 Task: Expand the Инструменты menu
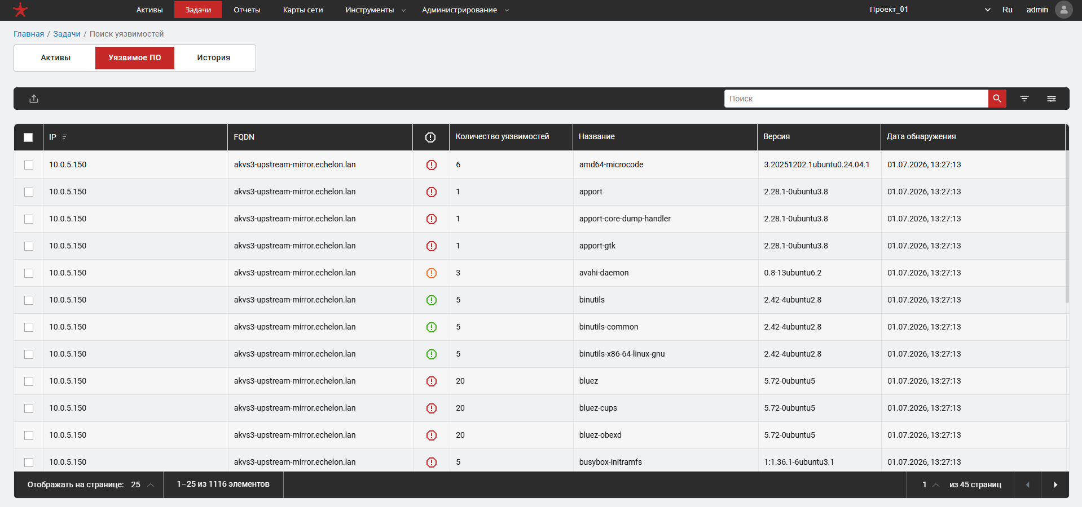(375, 10)
